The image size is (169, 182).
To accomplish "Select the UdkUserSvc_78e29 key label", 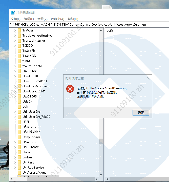I will click(36, 117).
